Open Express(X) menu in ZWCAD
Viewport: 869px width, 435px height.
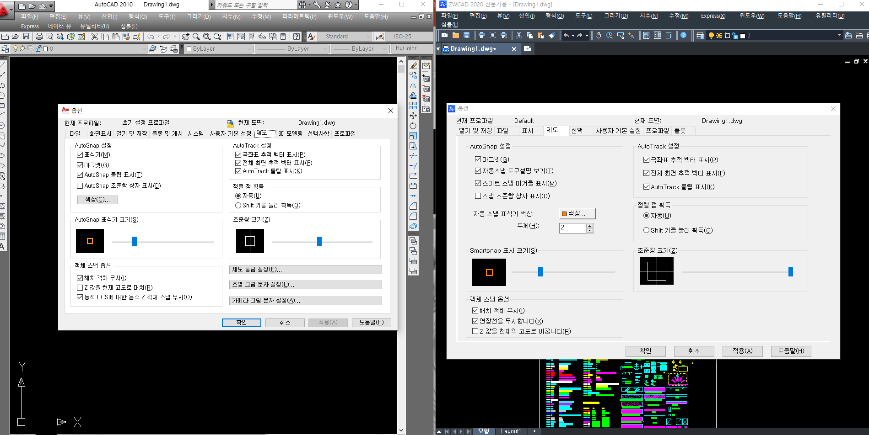click(713, 16)
